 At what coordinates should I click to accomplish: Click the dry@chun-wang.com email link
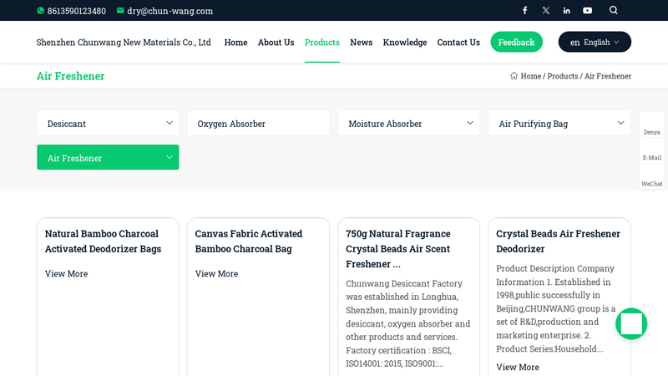(170, 11)
